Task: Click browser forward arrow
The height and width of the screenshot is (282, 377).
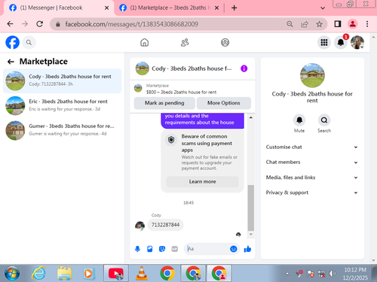Action: point(25,24)
